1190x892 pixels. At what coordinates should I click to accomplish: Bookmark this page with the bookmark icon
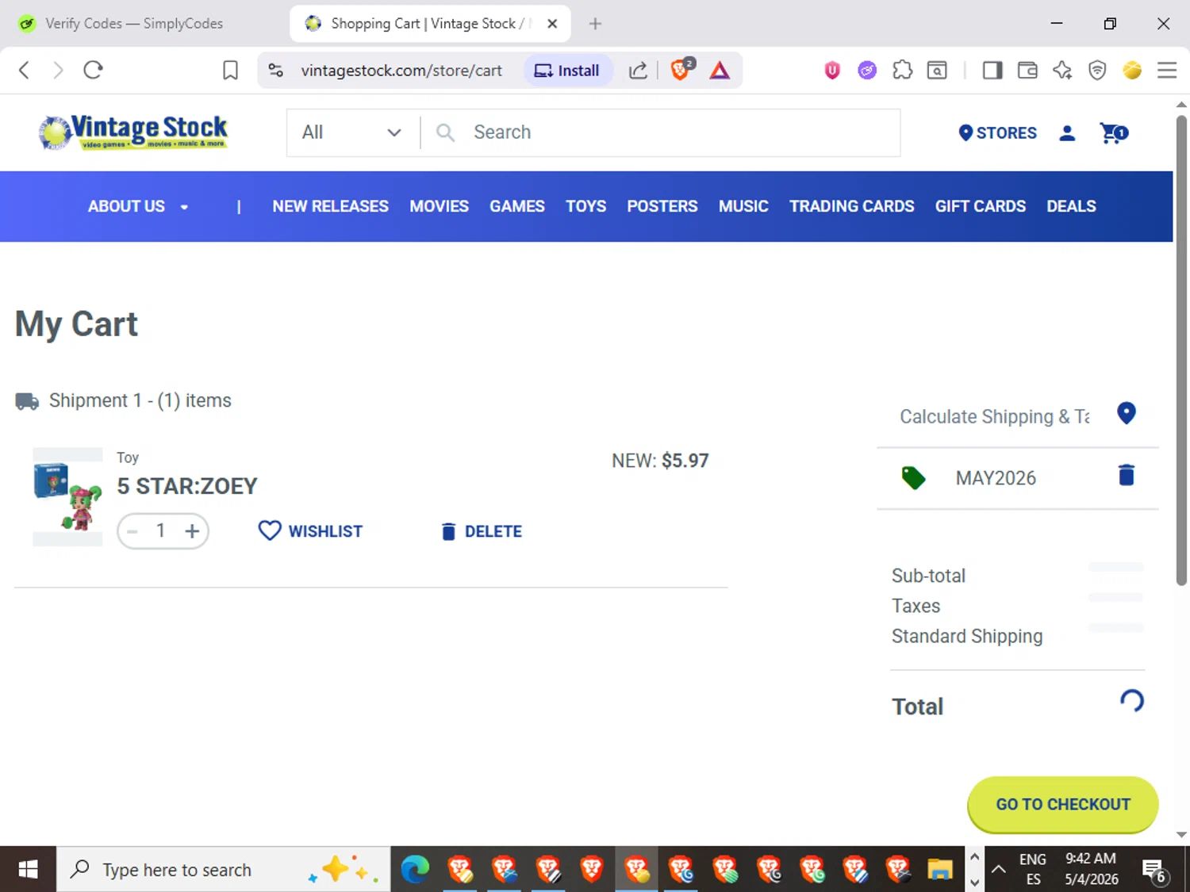(230, 71)
